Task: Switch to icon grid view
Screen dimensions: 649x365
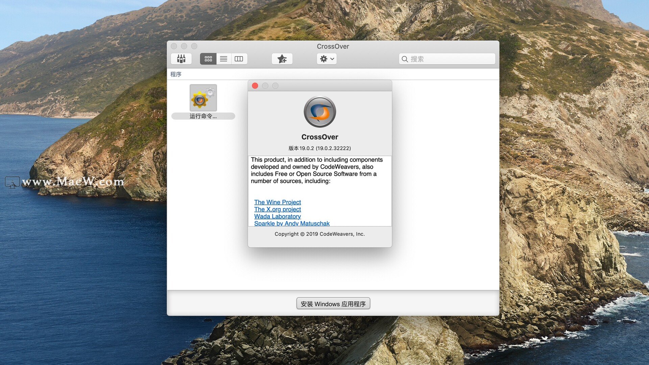Action: pos(208,59)
